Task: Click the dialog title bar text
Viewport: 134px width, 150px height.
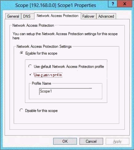Action: [x=56, y=5]
